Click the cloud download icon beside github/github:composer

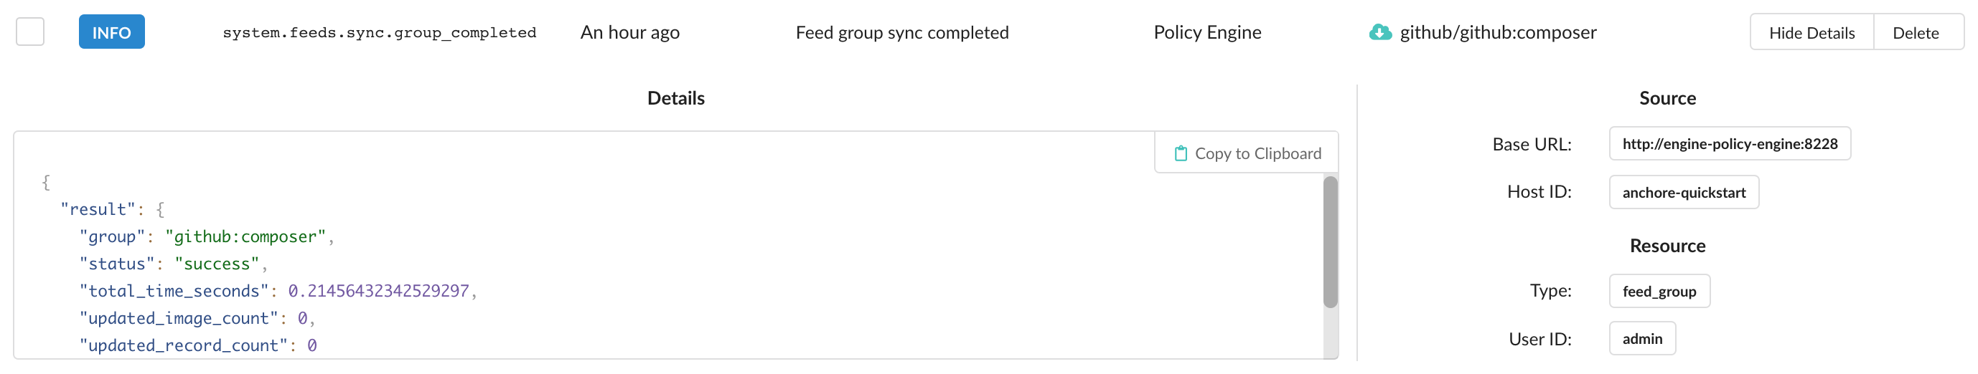pos(1379,32)
